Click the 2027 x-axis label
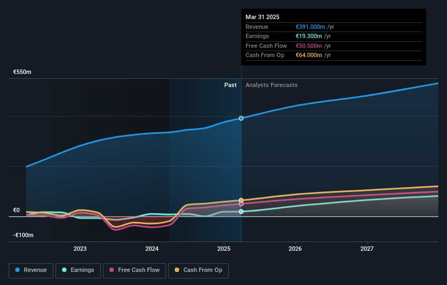The image size is (447, 285). pos(367,249)
